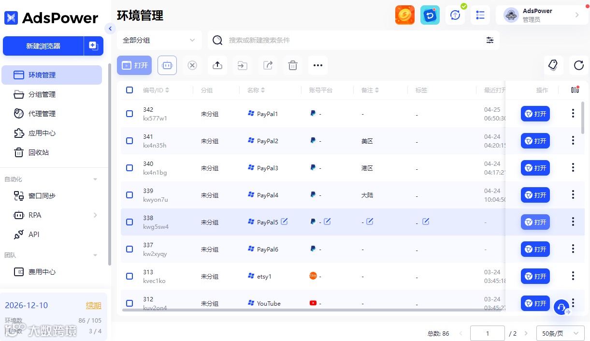Click the close-browsers X circle toolbar icon
This screenshot has height=341, width=590.
[x=192, y=65]
